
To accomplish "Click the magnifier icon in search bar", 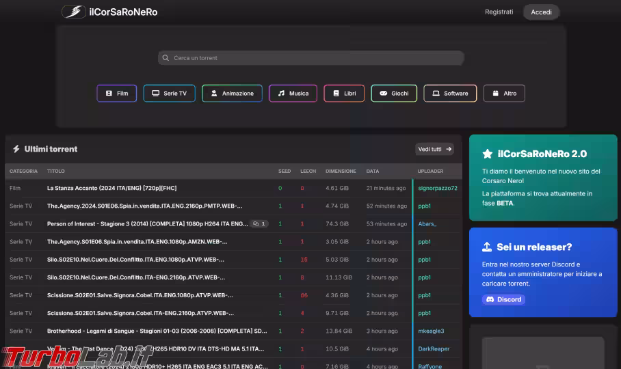I will (x=166, y=58).
